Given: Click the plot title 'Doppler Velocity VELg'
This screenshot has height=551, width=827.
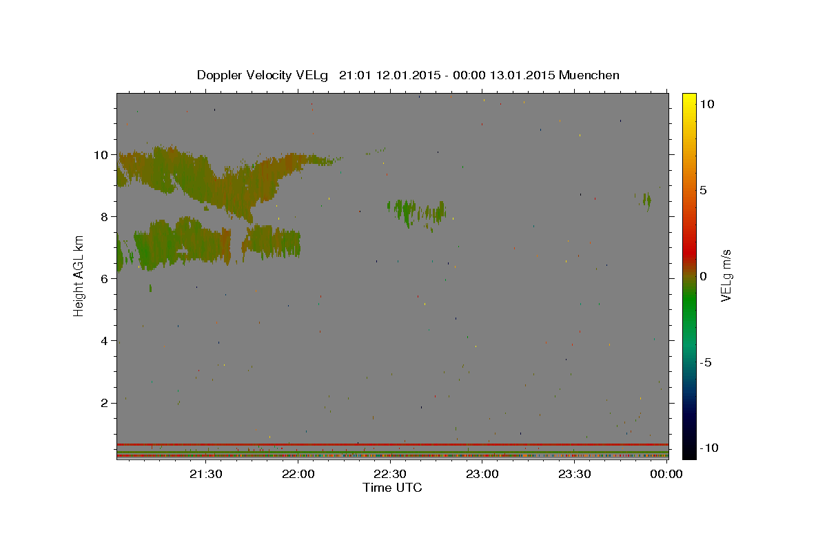Looking at the screenshot, I should 264,75.
